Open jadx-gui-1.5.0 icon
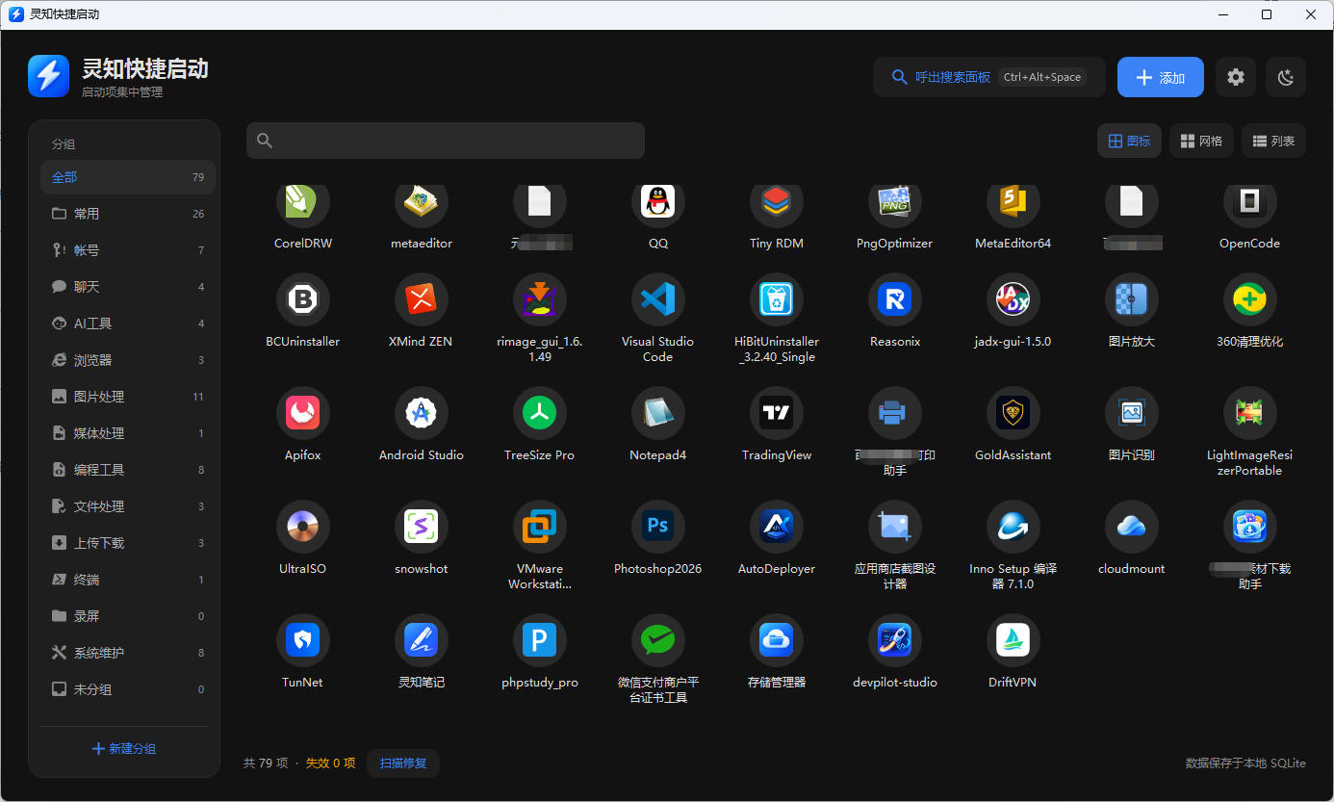Viewport: 1334px width, 802px height. point(1013,299)
